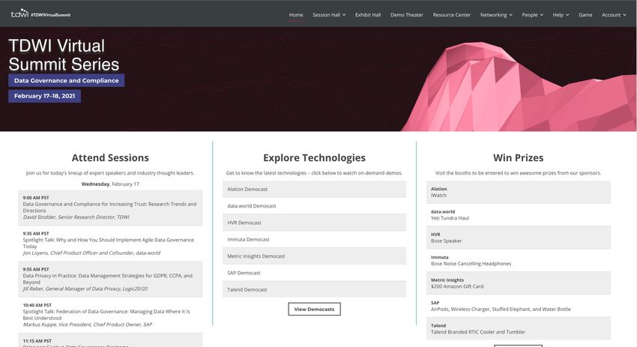Open the HVR Democast entry
The width and height of the screenshot is (637, 347).
coord(314,223)
